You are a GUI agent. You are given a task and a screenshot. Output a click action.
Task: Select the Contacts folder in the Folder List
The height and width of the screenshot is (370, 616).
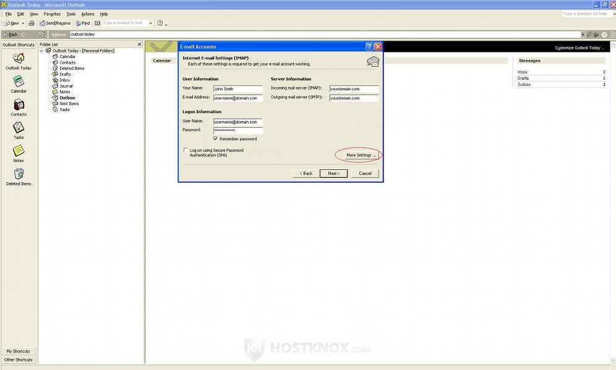point(67,62)
